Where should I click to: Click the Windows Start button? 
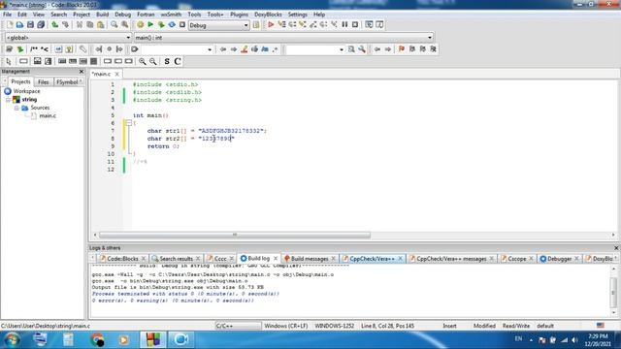12,340
